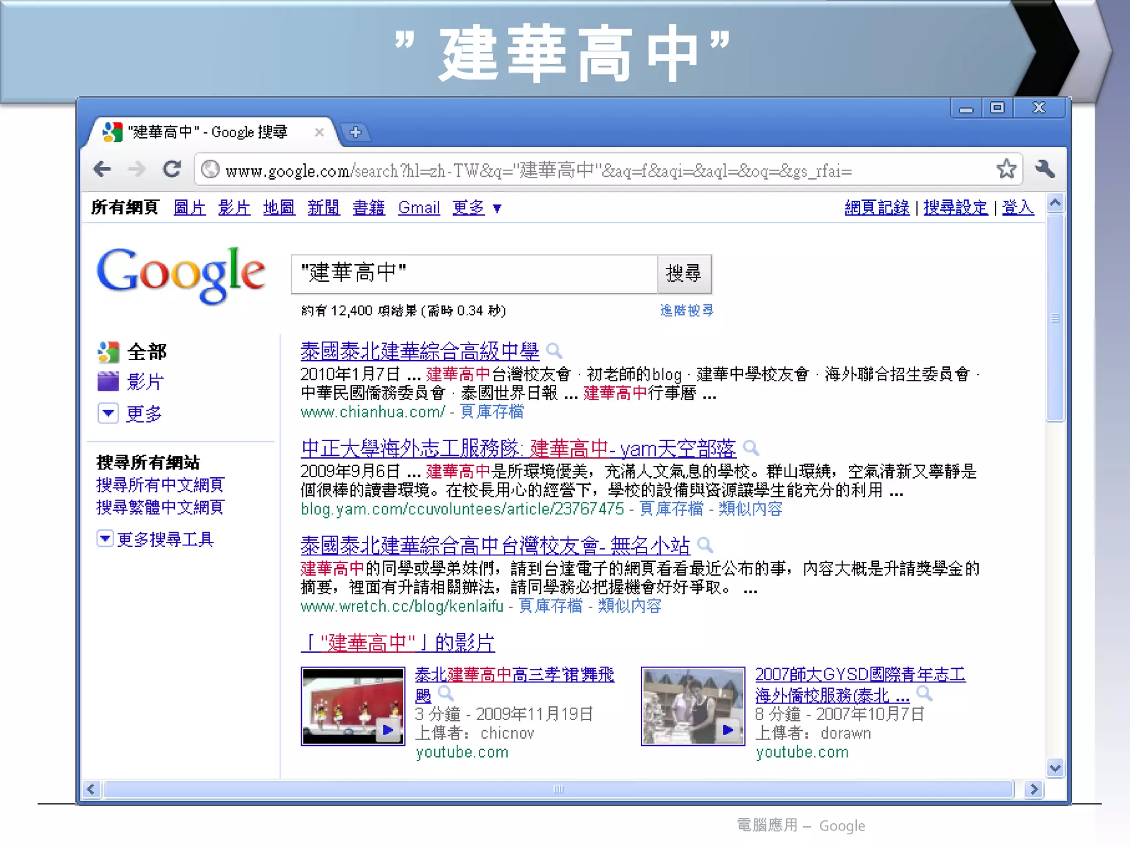Play the red stage dance video thumbnail
Viewport: 1130px width, 847px height.
pos(353,706)
